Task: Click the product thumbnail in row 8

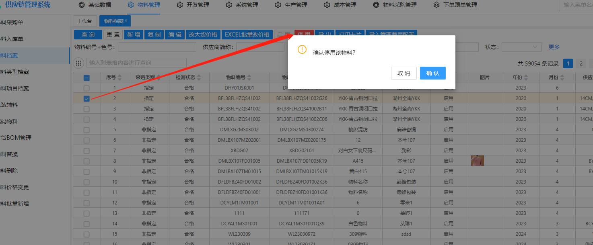Action: click(478, 161)
